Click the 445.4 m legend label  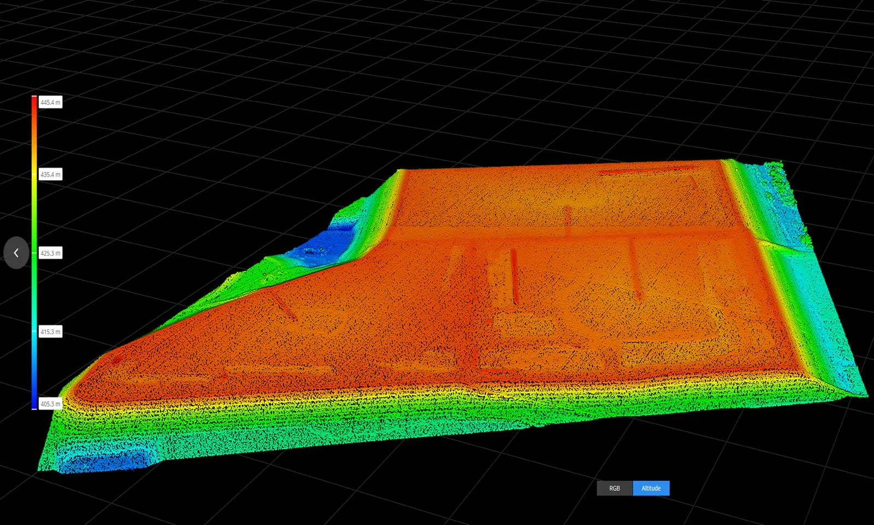click(x=50, y=102)
